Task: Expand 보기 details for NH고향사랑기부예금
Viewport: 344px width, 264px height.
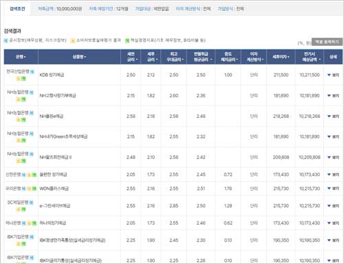Action: pos(333,95)
